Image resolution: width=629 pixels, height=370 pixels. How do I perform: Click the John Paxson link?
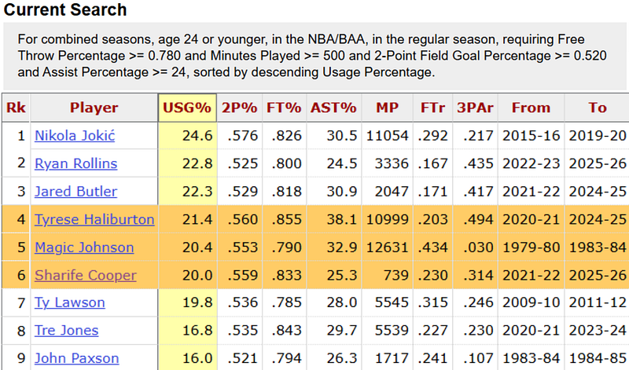pyautogui.click(x=76, y=358)
